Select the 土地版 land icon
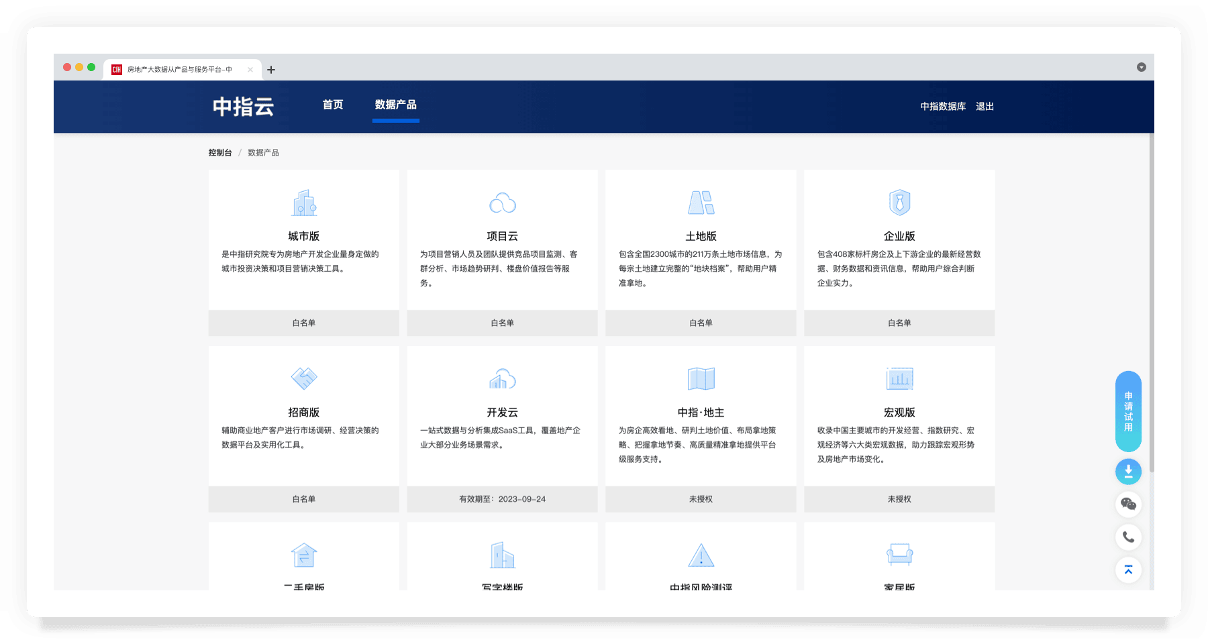This screenshot has height=644, width=1208. coord(701,203)
